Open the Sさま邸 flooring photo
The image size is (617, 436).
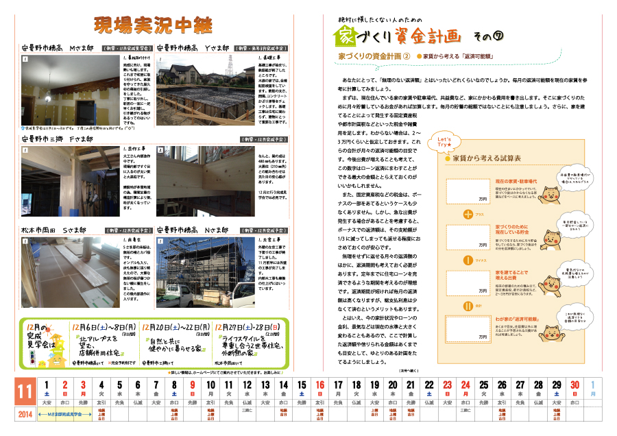[71, 272]
